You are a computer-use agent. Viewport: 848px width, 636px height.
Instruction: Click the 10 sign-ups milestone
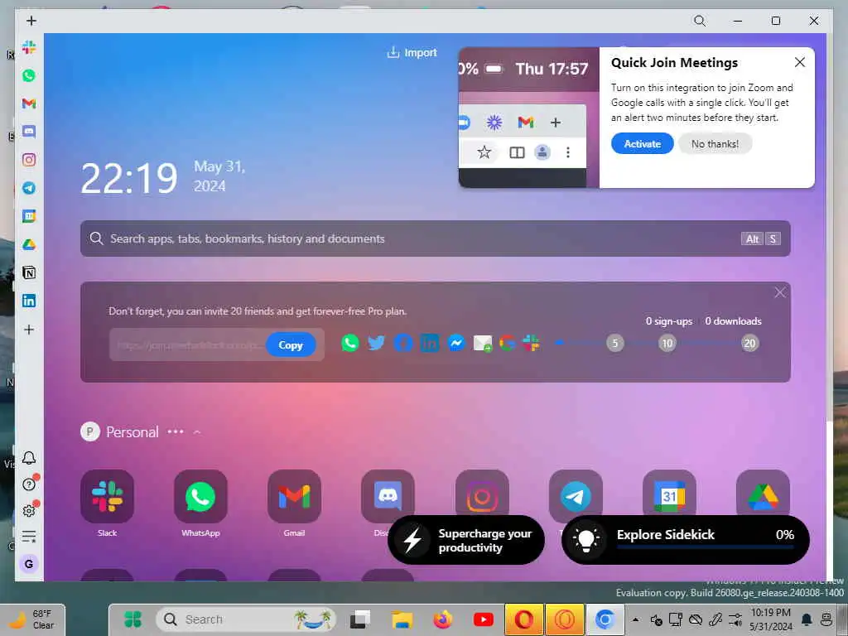click(667, 343)
